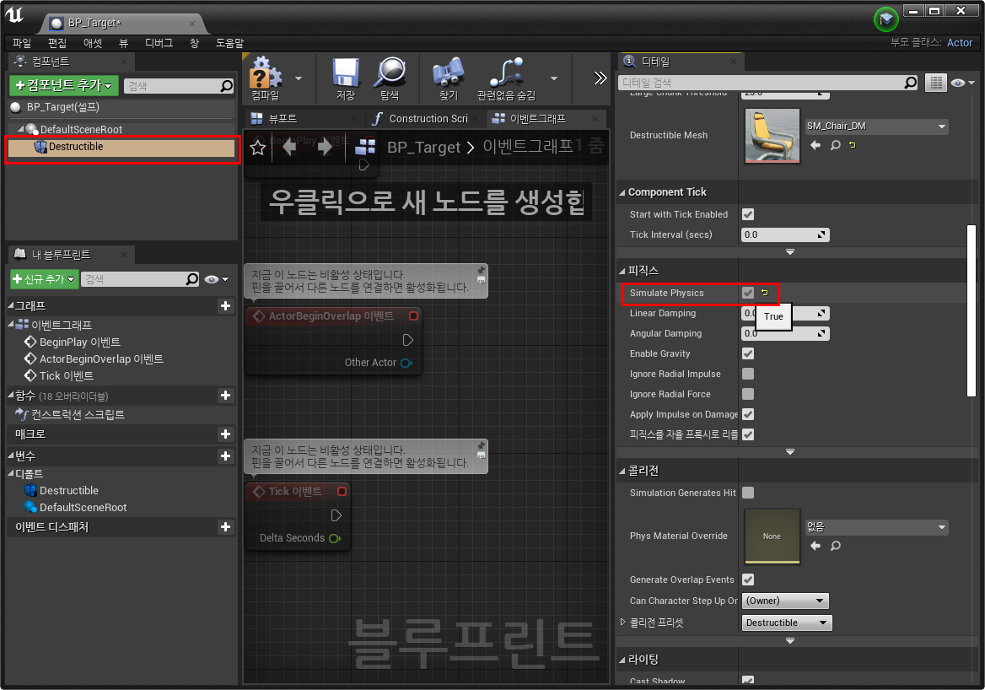The width and height of the screenshot is (985, 690).
Task: Collapse the Component Tick section
Action: click(x=622, y=192)
